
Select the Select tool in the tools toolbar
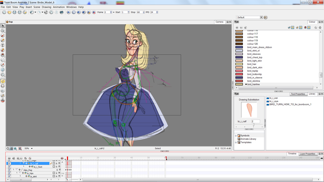[3, 26]
